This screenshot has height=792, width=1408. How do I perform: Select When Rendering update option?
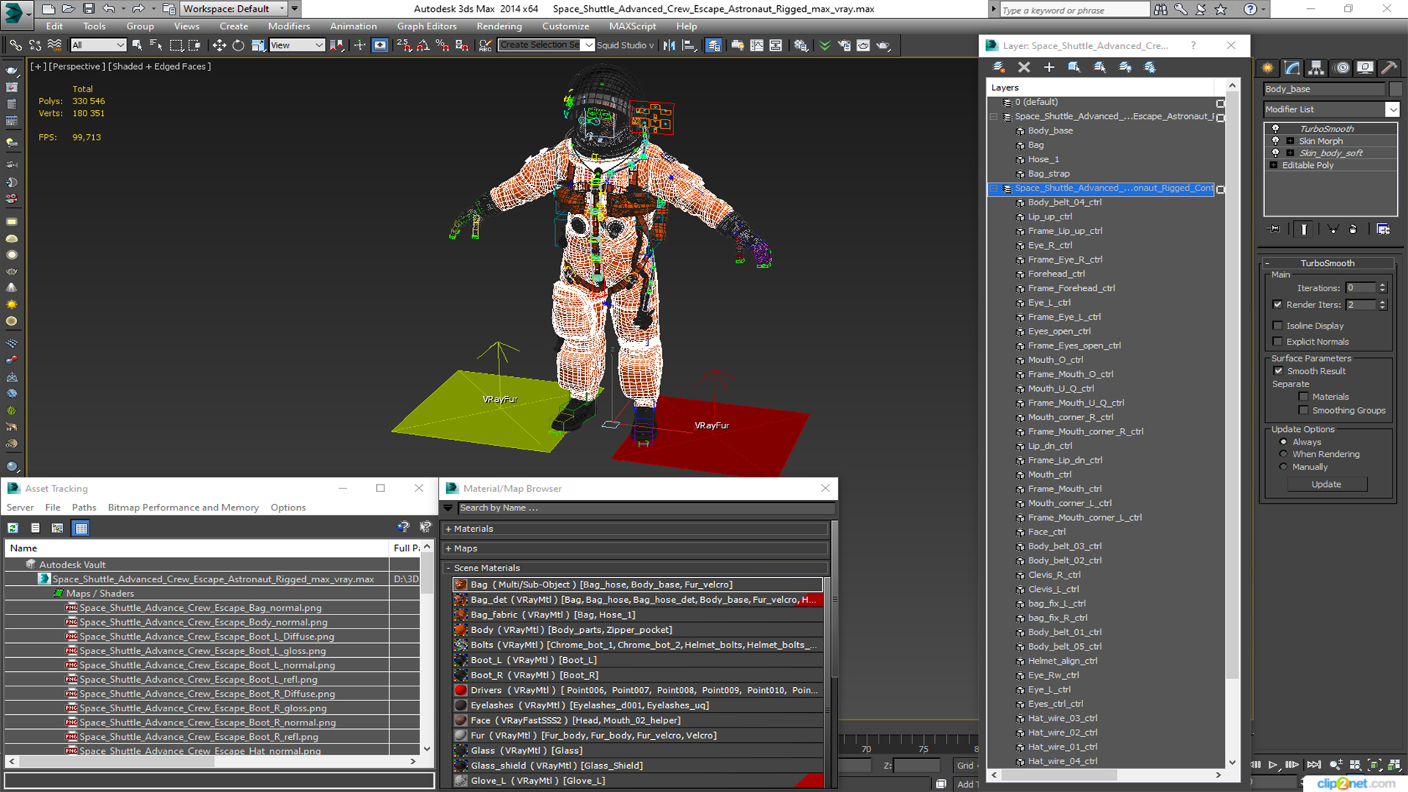point(1283,454)
